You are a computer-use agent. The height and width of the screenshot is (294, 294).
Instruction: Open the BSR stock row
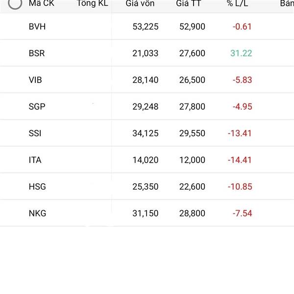147,53
